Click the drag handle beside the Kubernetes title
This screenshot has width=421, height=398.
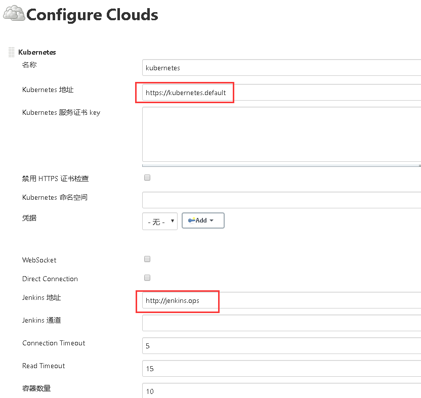tap(11, 52)
